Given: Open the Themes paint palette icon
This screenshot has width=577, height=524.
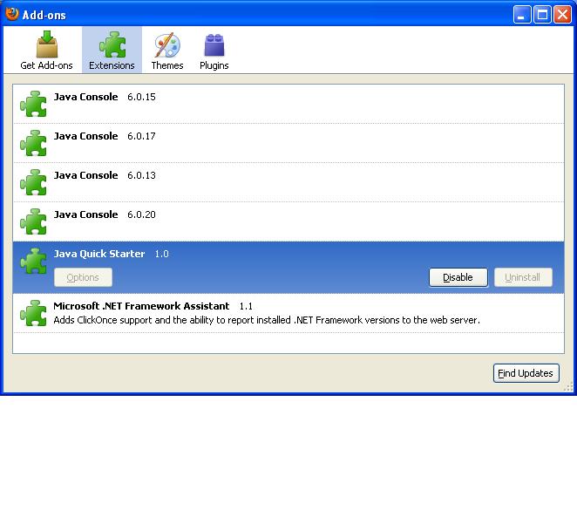Looking at the screenshot, I should 167,44.
